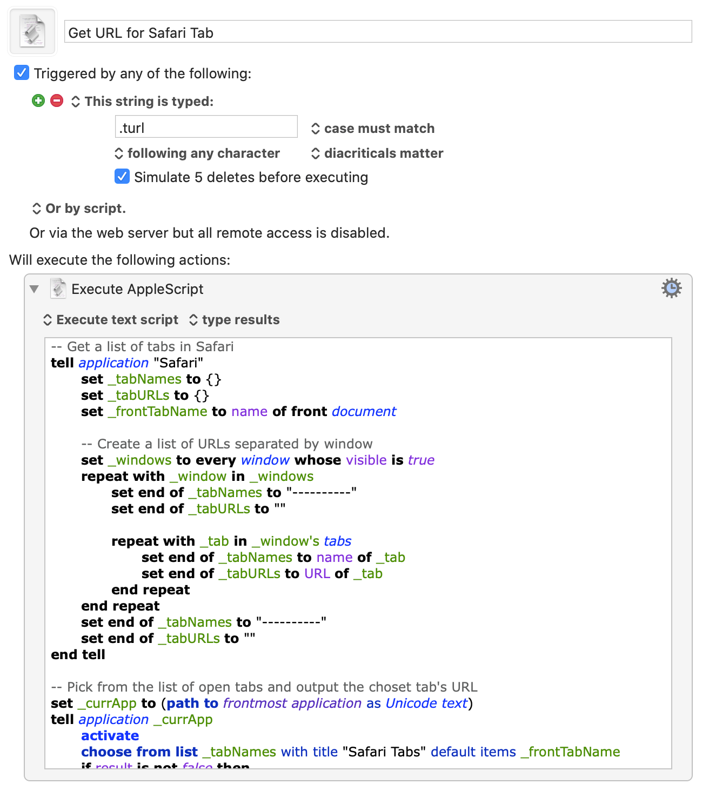Open the 'type results' output popup
Screen dimensions: 709x791
tap(235, 320)
